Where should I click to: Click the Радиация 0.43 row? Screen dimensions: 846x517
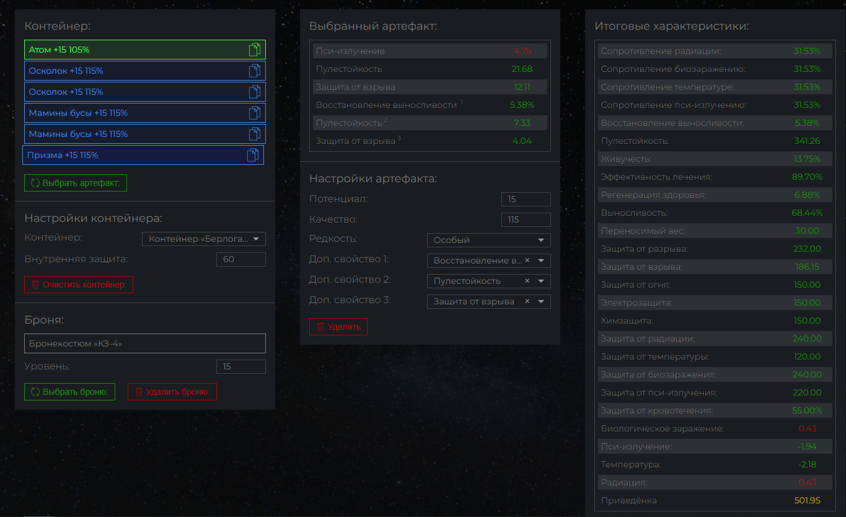[715, 483]
